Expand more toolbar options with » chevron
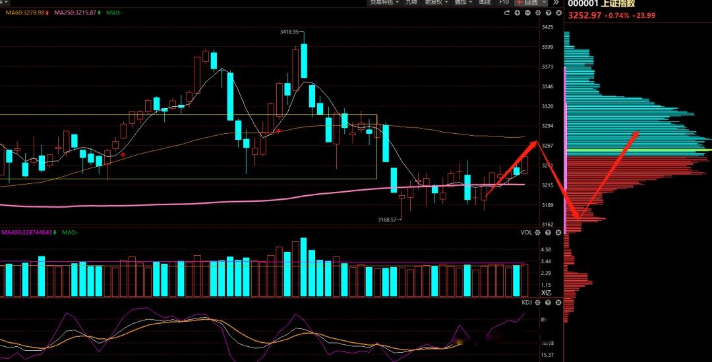 coord(556,3)
